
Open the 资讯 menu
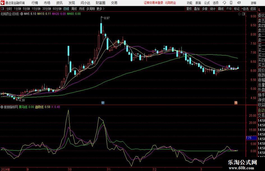click(59, 3)
